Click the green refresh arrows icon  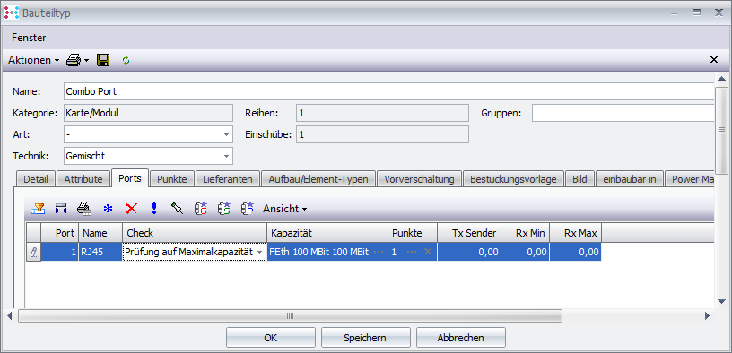[126, 60]
